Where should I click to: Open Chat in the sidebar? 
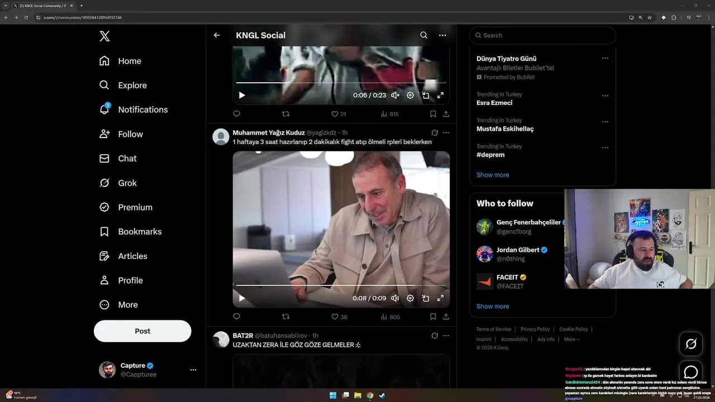pyautogui.click(x=118, y=159)
